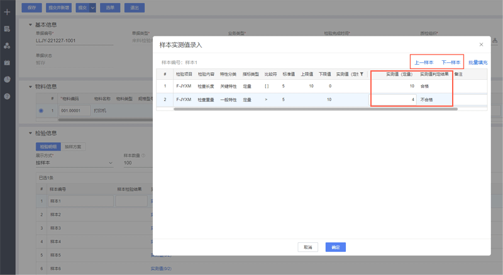Click the question mark help sidebar icon
The height and width of the screenshot is (275, 503).
click(7, 97)
